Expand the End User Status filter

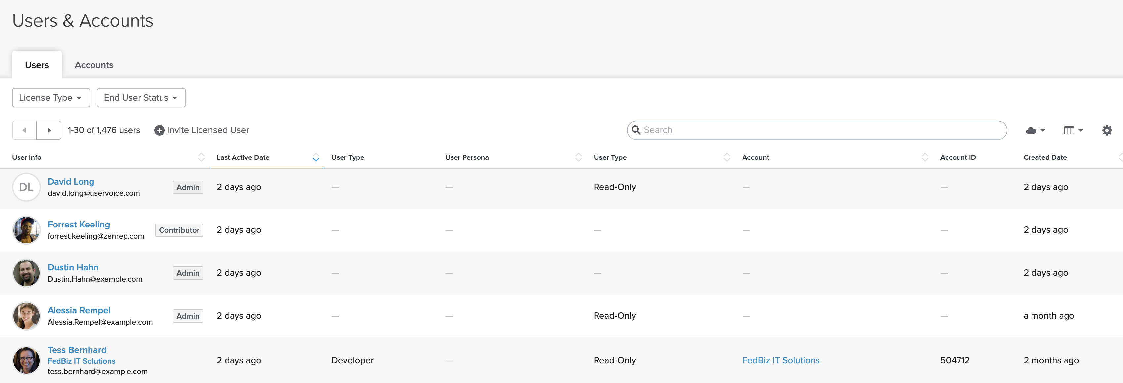coord(141,98)
